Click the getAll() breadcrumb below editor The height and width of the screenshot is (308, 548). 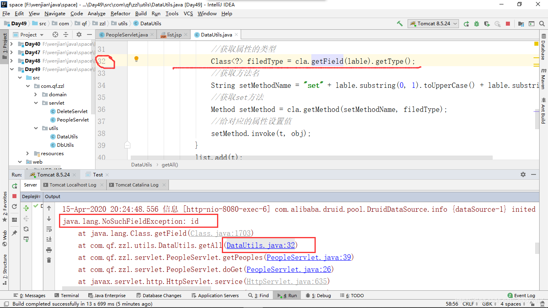170,164
